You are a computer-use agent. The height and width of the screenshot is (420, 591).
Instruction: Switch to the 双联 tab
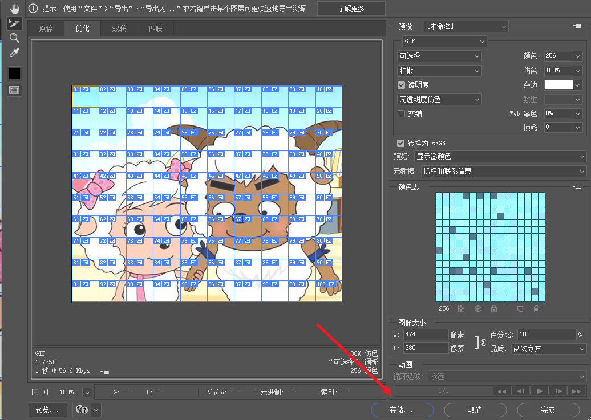click(119, 28)
